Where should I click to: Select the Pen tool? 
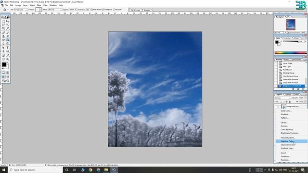(x=3, y=51)
